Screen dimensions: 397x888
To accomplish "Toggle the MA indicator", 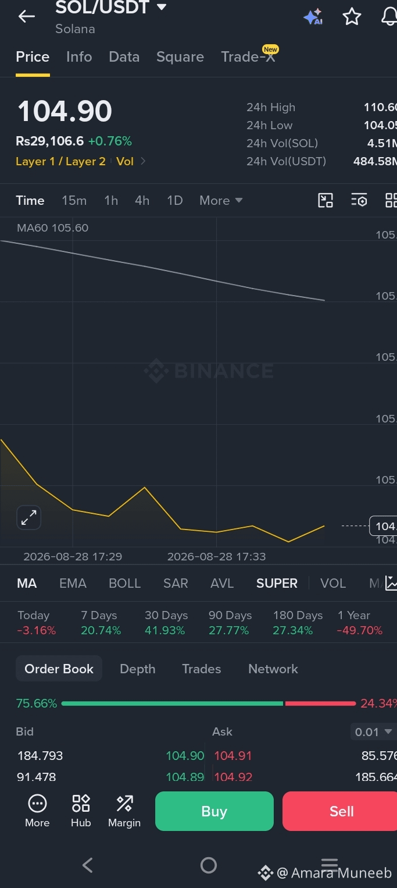I will (27, 583).
